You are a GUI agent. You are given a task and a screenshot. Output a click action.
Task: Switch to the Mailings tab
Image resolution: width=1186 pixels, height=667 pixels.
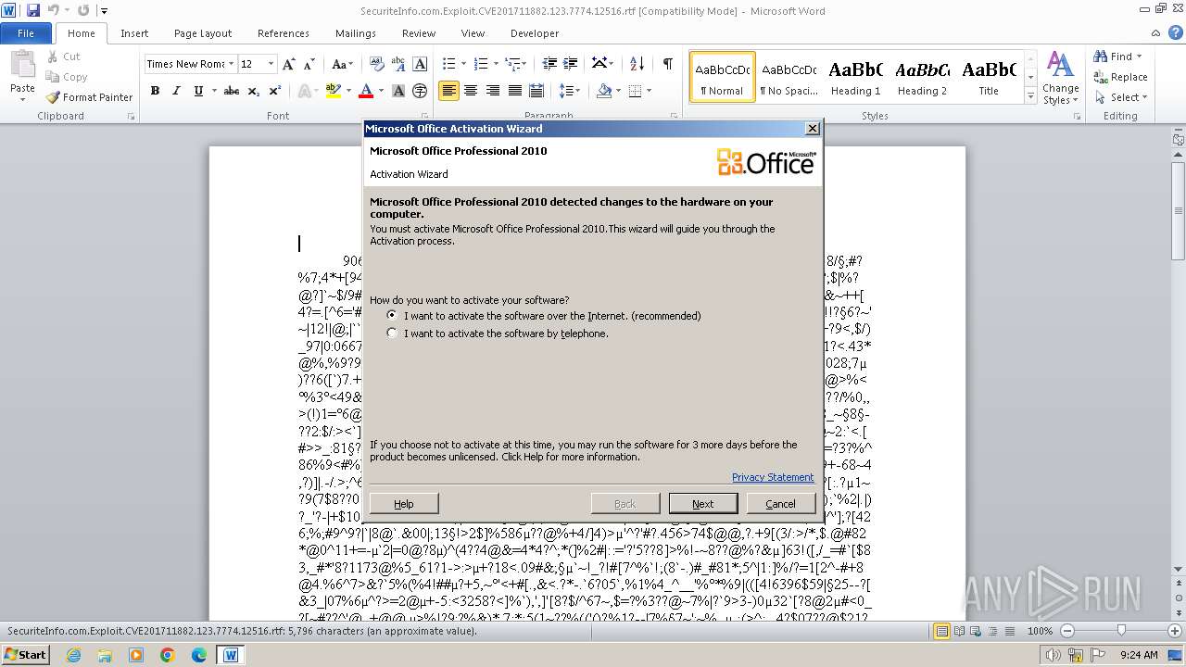click(x=356, y=33)
